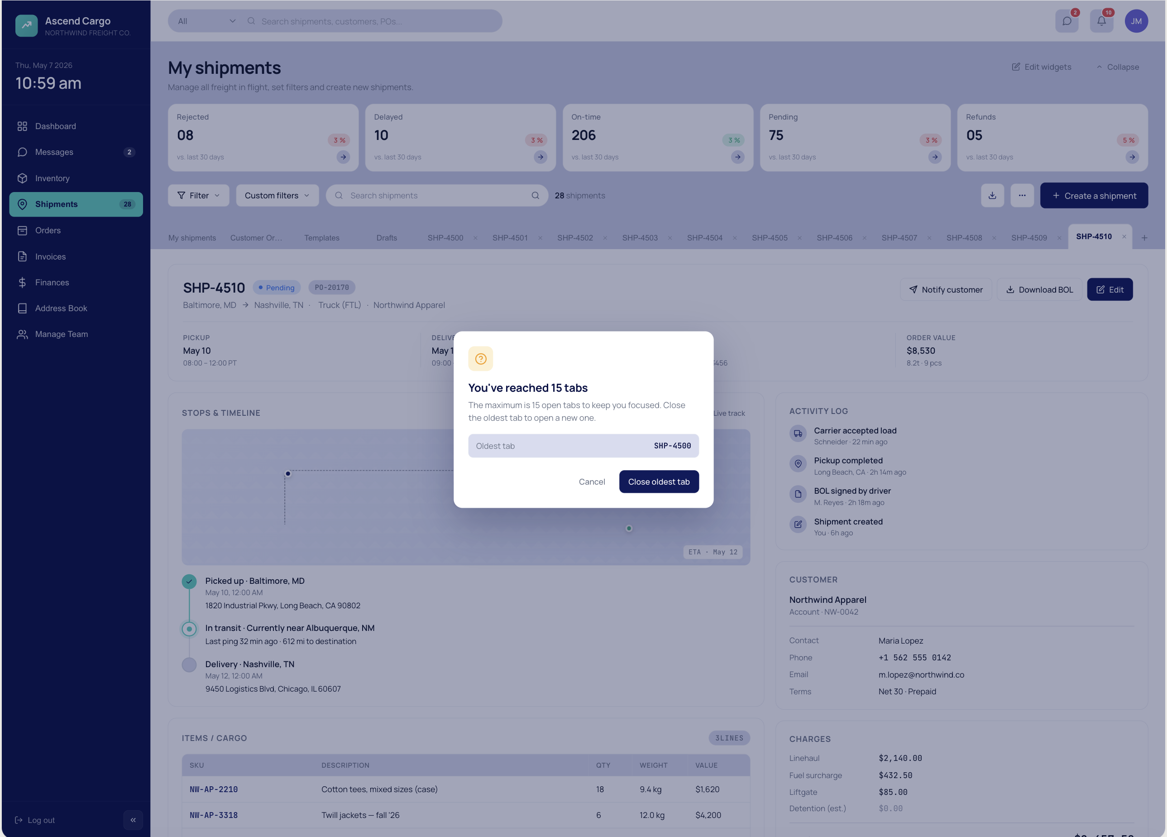Click the NW-AP-2210 SKU link

[214, 789]
